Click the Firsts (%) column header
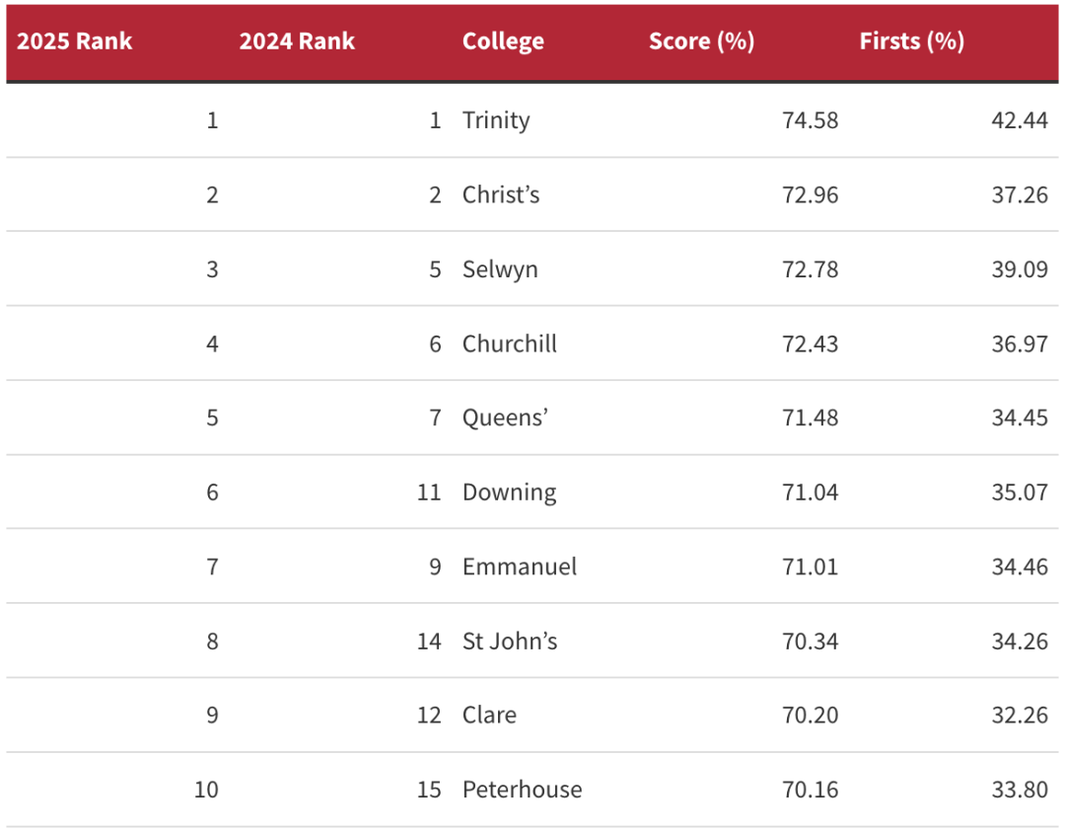The width and height of the screenshot is (1065, 833). [912, 41]
